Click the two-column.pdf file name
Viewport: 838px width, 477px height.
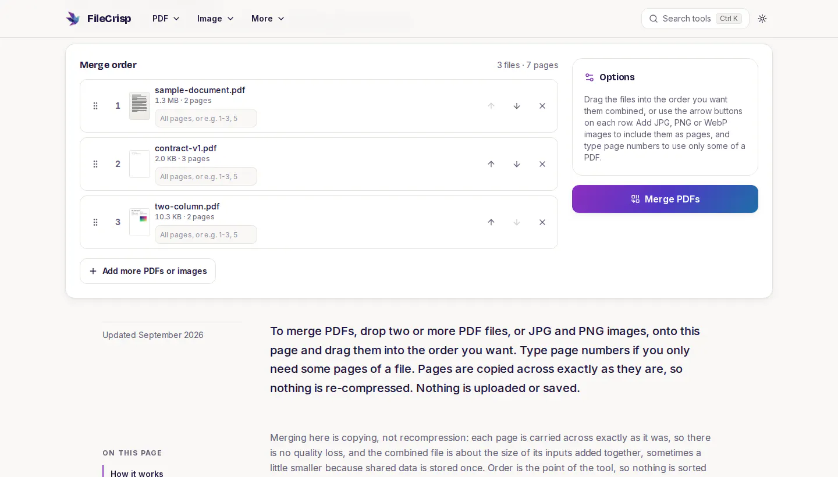pyautogui.click(x=187, y=207)
